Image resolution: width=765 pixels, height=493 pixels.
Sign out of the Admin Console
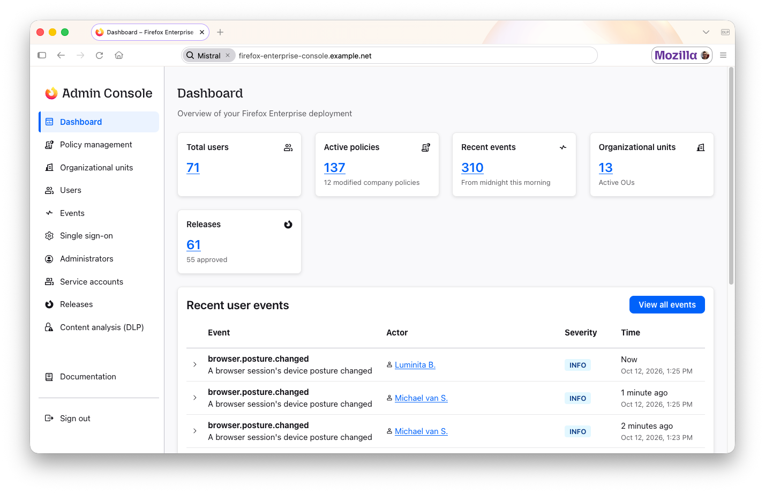(x=99, y=419)
